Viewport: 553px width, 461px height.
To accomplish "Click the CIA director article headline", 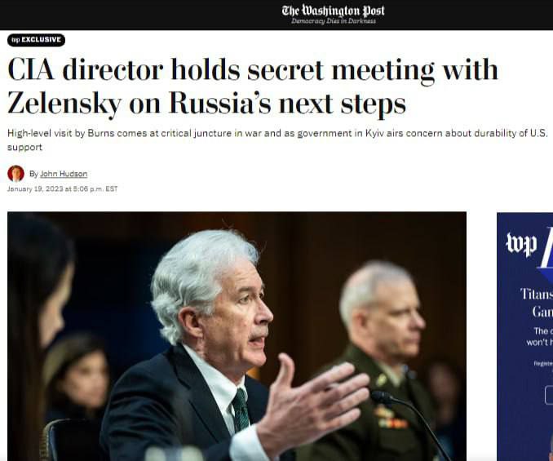I will pyautogui.click(x=252, y=86).
